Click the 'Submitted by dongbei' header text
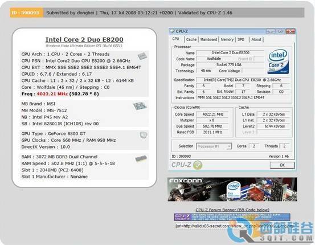This screenshot has height=245, width=315. point(70,13)
